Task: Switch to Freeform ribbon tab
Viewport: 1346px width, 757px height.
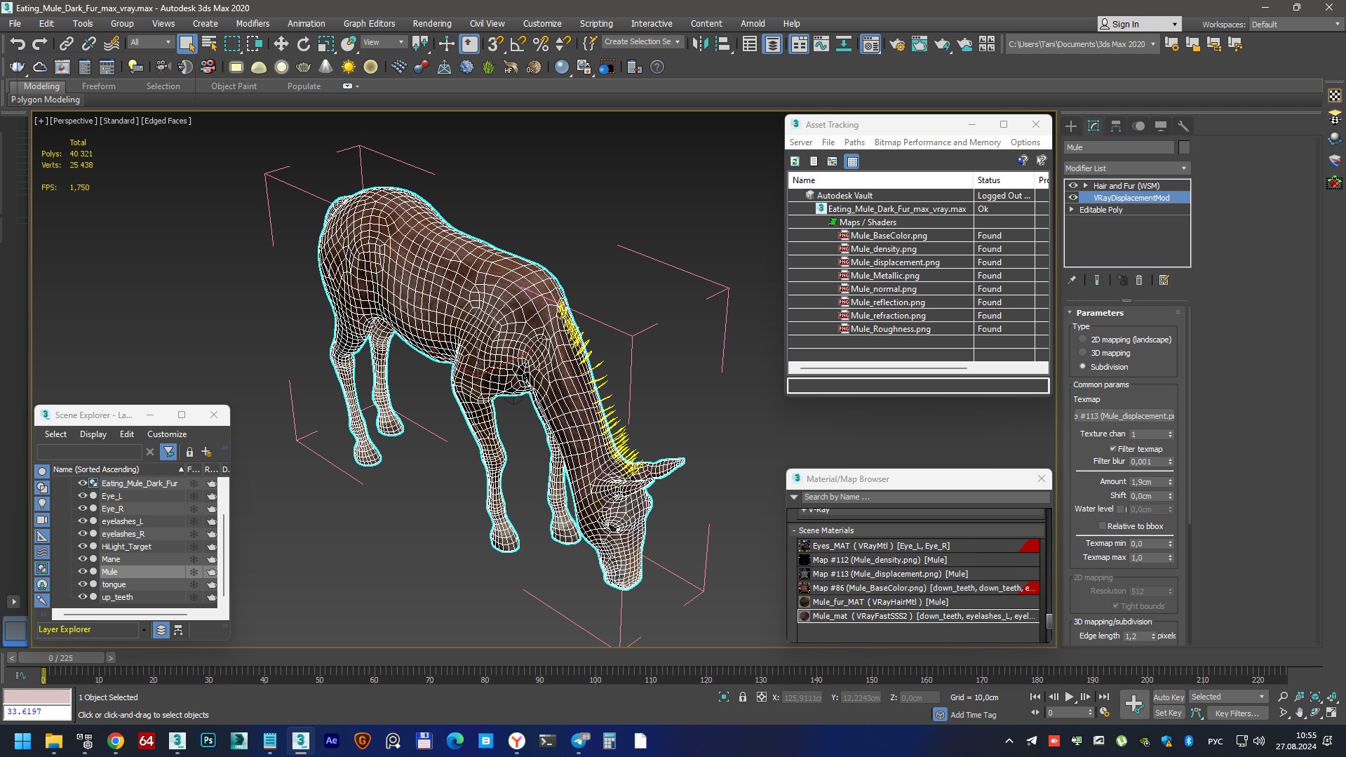Action: [98, 86]
